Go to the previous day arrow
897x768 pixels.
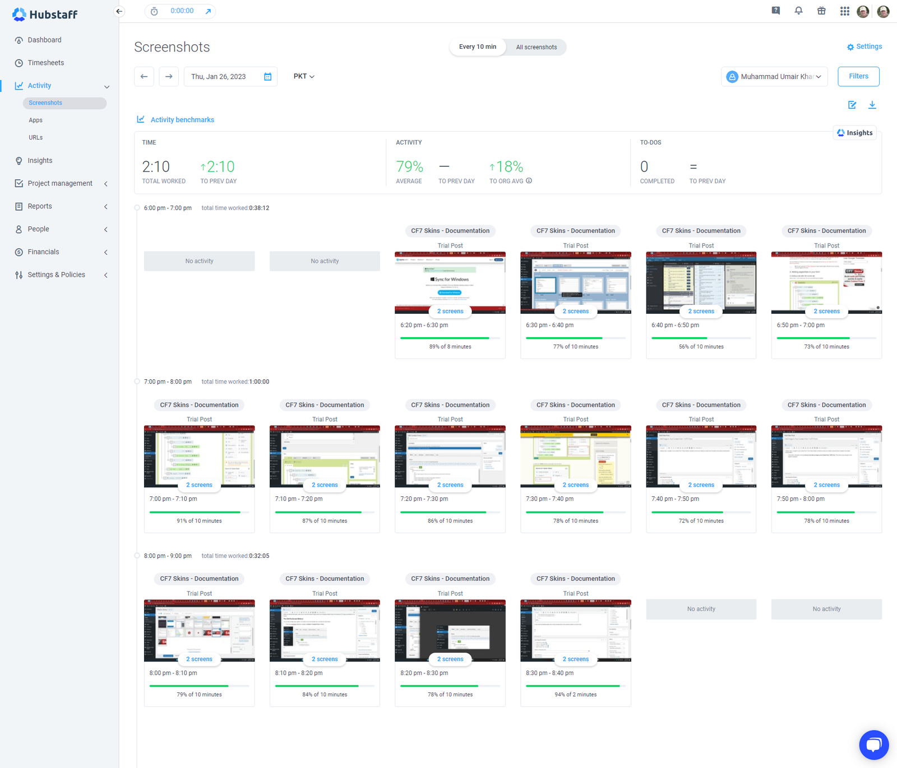pyautogui.click(x=144, y=77)
